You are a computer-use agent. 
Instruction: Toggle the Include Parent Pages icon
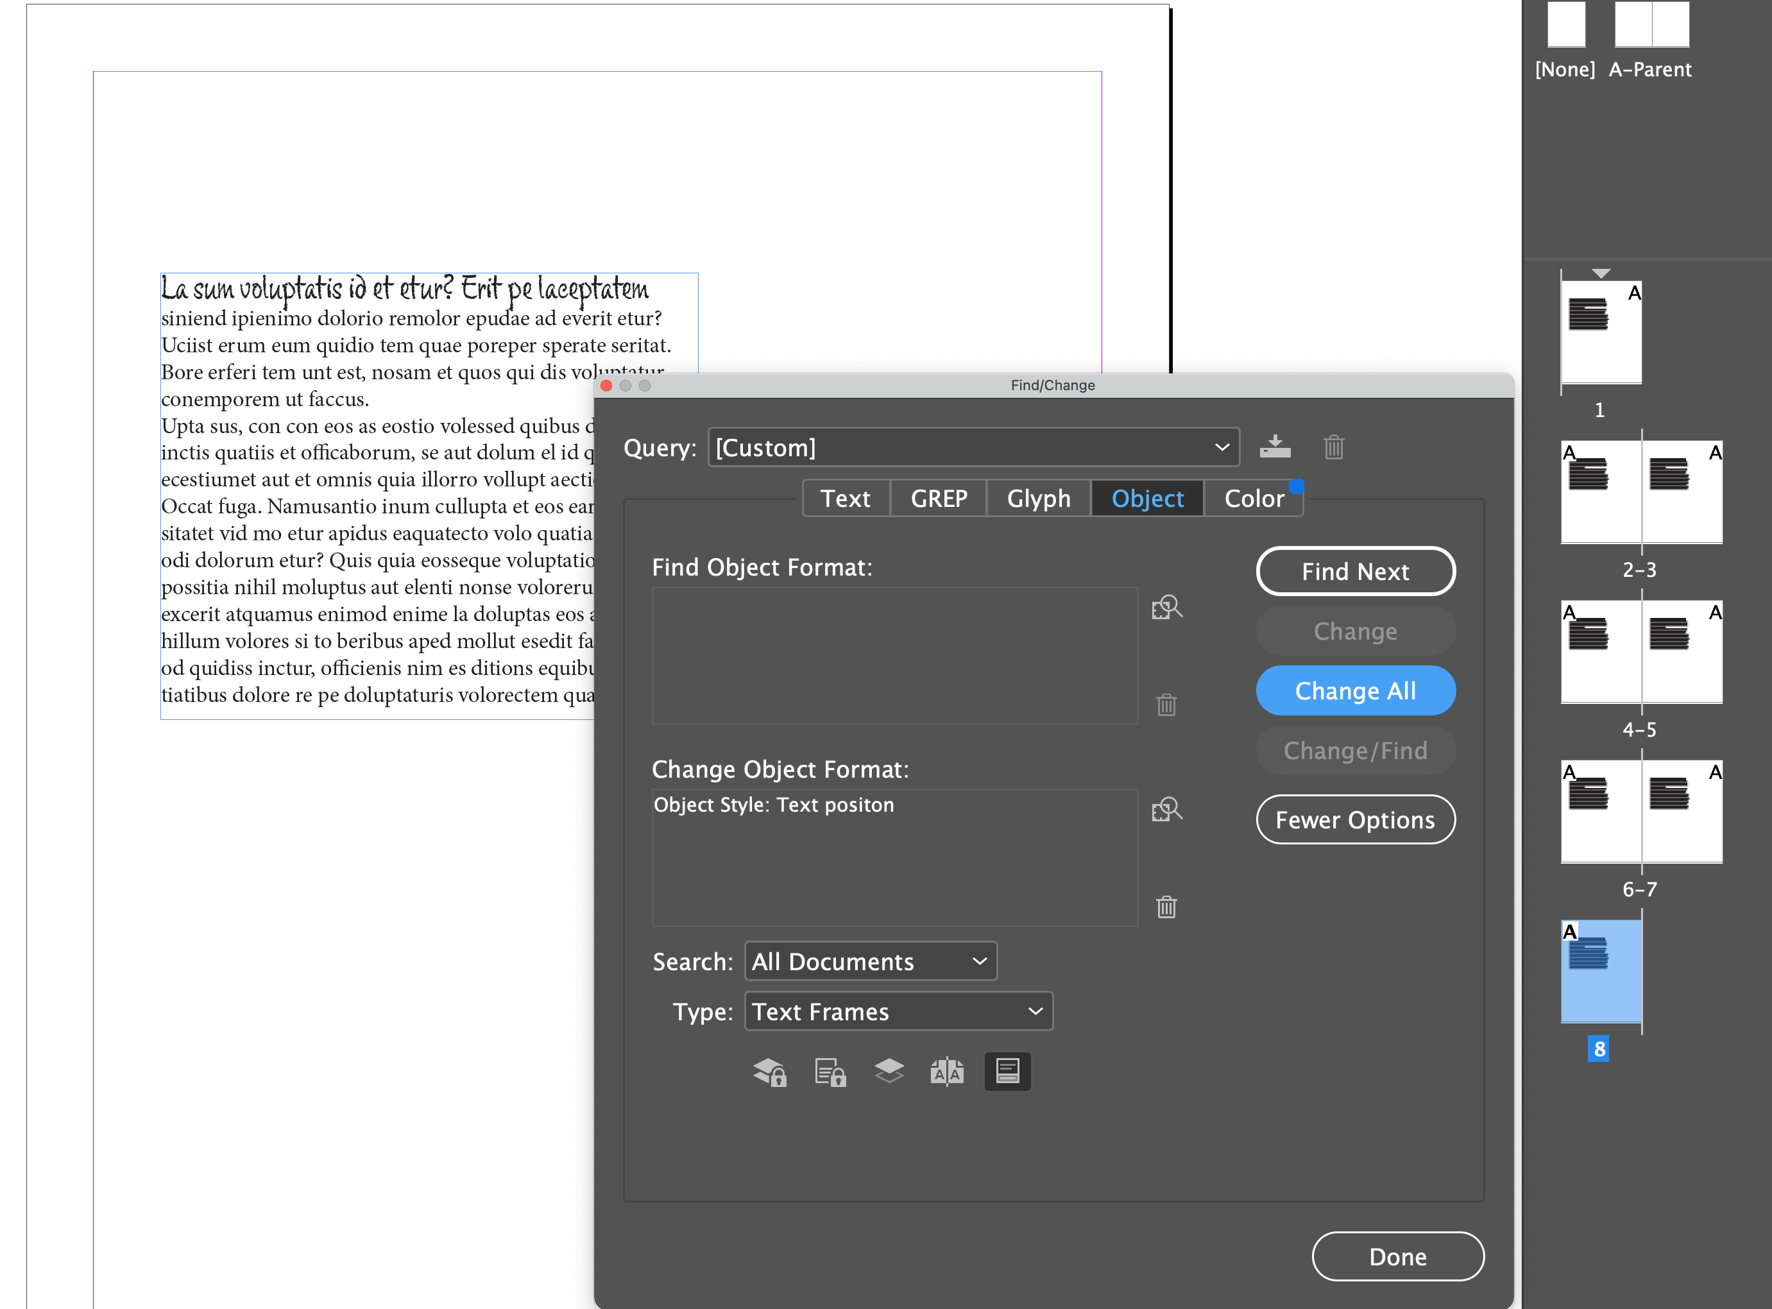click(948, 1072)
